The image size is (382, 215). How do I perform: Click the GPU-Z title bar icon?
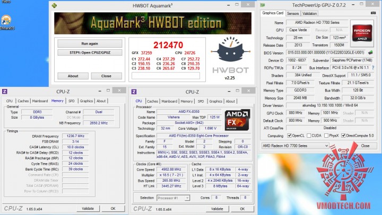263,5
